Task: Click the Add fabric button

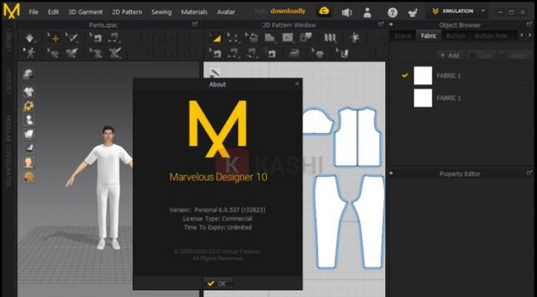Action: (450, 55)
